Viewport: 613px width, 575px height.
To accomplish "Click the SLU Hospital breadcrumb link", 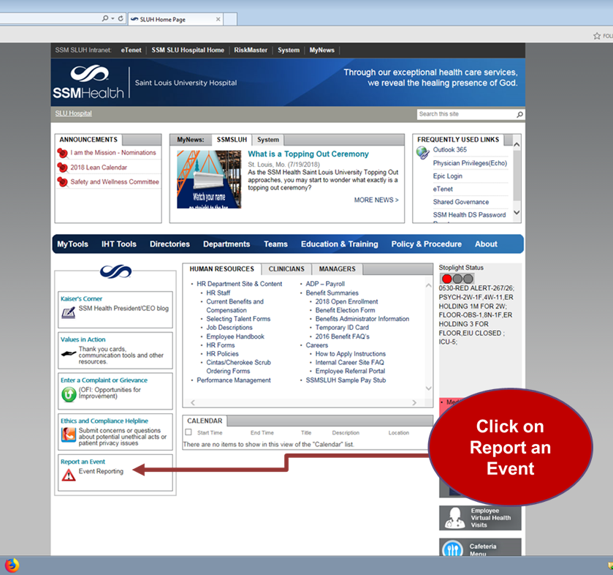I will 74,113.
